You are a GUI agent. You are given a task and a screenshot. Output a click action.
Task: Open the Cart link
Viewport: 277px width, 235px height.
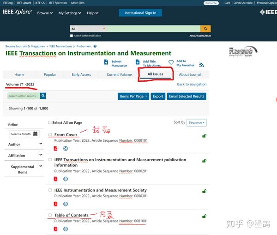[227, 3]
